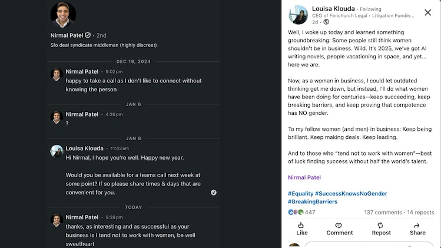Click the reaction emoji icons beside 447
Viewport: 441px width, 248px height.
click(296, 212)
